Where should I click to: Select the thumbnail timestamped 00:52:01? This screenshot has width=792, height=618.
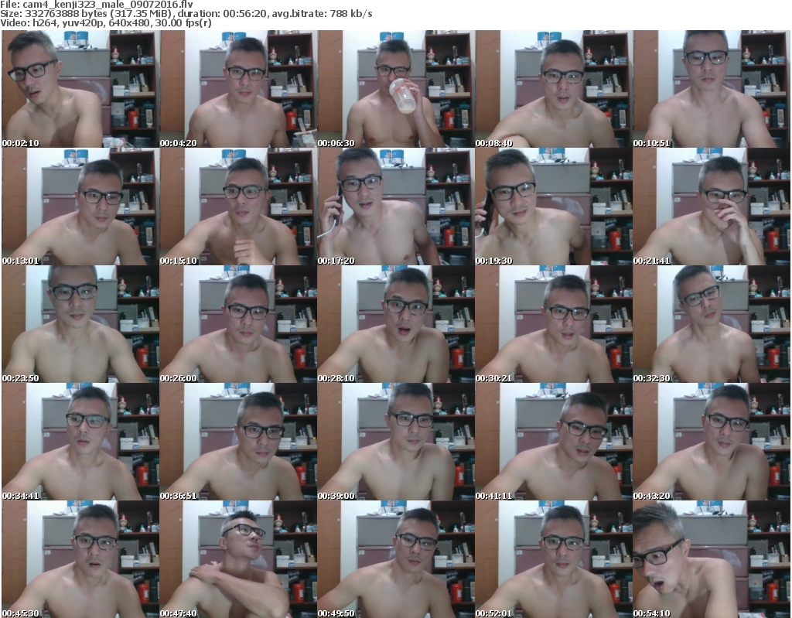point(554,559)
